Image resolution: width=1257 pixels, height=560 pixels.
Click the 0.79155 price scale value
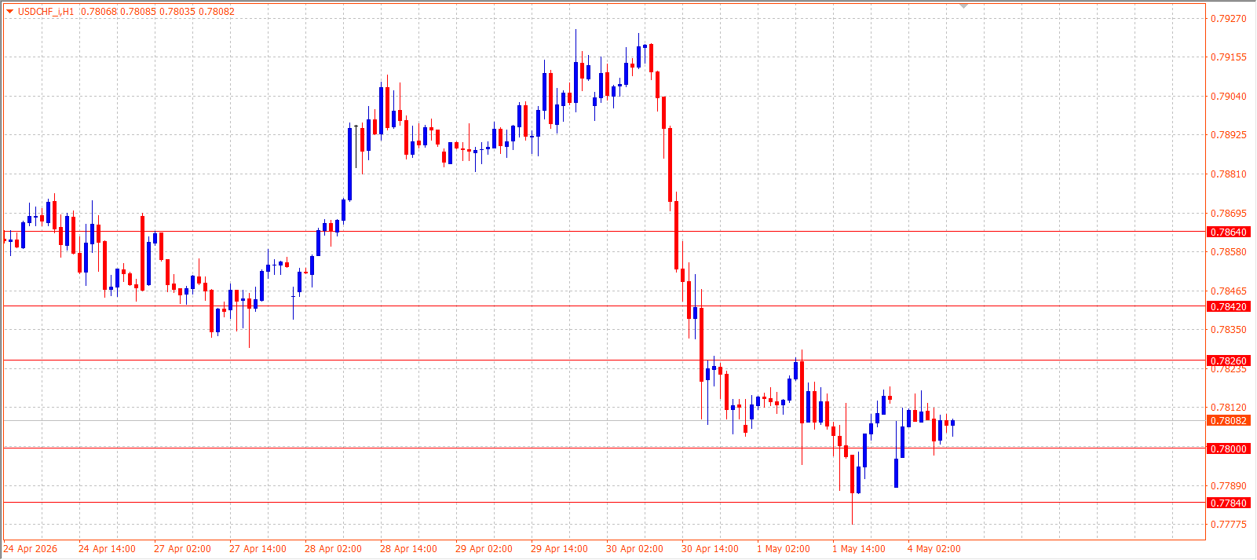[x=1228, y=57]
